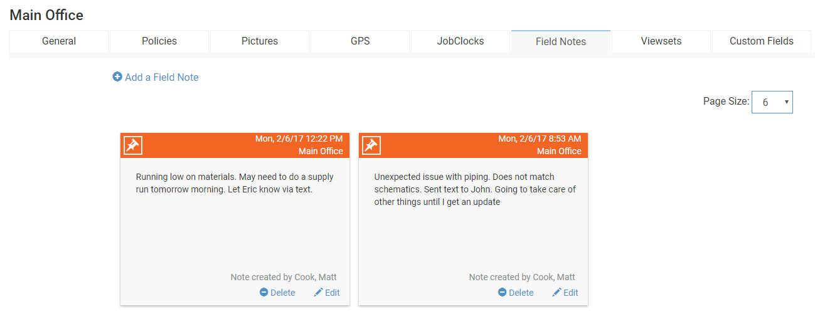The height and width of the screenshot is (319, 815).
Task: Open the Custom Fields tab
Action: [x=762, y=41]
